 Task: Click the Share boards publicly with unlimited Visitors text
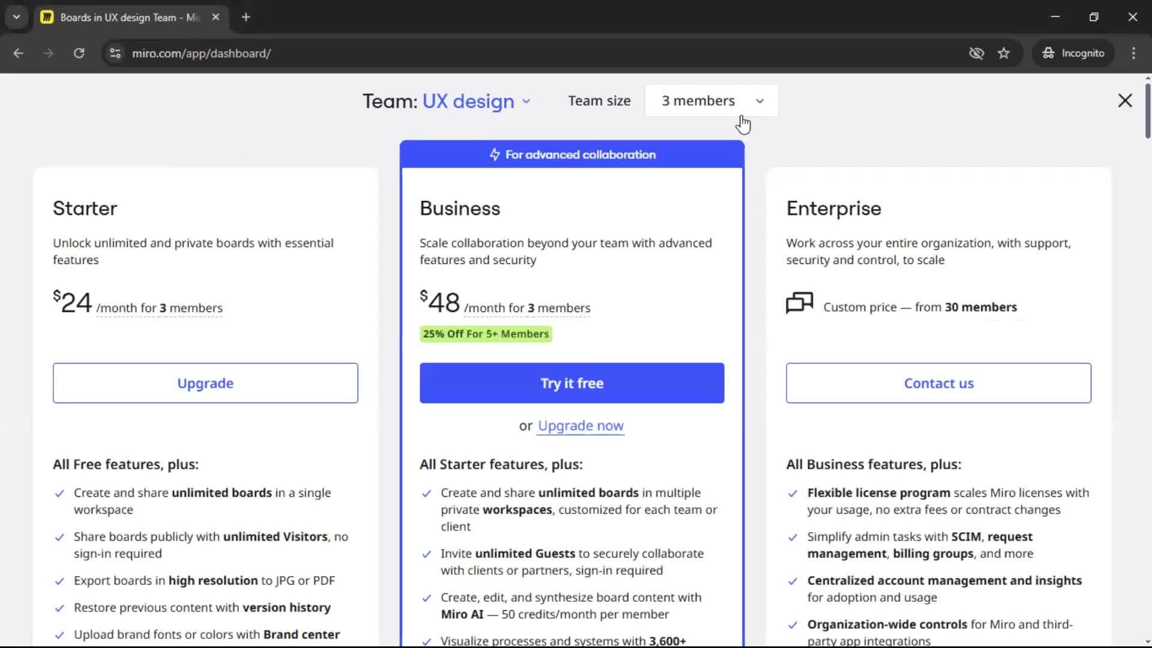click(x=211, y=545)
